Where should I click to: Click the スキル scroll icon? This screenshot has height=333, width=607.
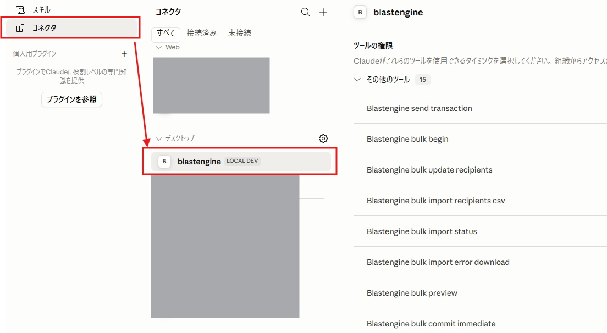(x=20, y=10)
